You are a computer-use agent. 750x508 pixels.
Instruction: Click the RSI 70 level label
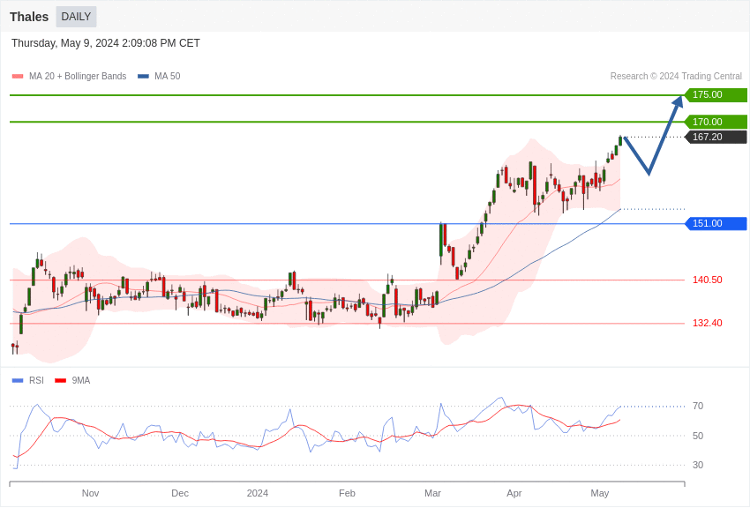(x=698, y=407)
